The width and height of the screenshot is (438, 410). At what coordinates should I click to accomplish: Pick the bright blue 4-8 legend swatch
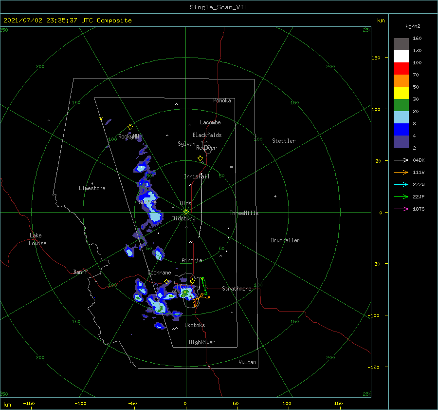tap(401, 130)
